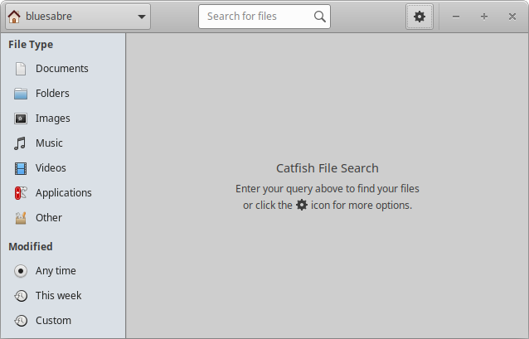Toggle the Videos label filter
This screenshot has height=339, width=529.
pyautogui.click(x=51, y=168)
